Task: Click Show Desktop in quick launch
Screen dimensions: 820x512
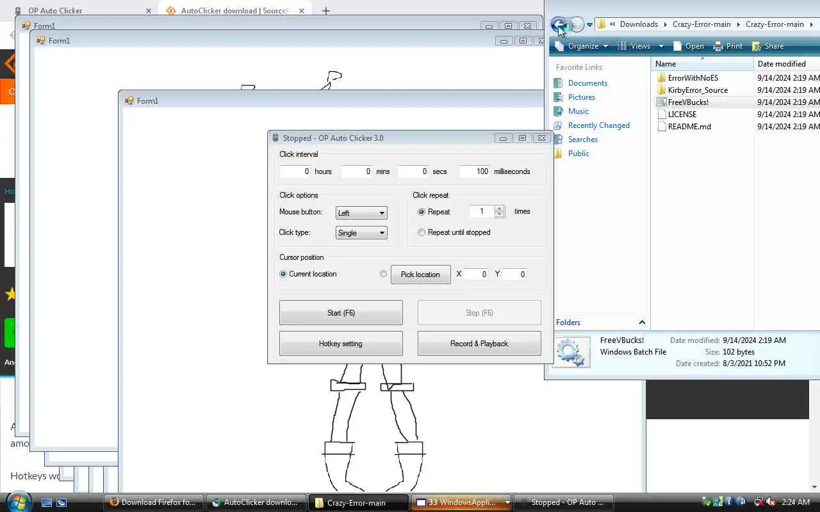Action: tap(46, 502)
